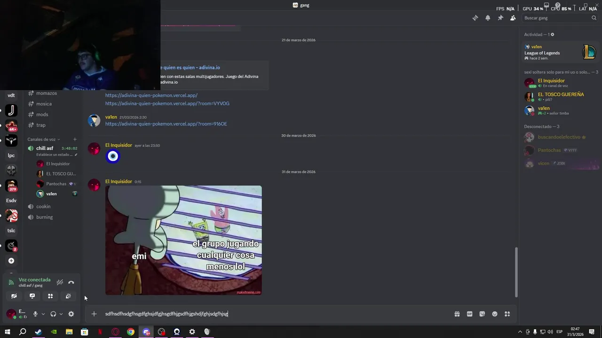Create a voice channel with plus icon
Screen dimensions: 602x338
click(x=75, y=139)
